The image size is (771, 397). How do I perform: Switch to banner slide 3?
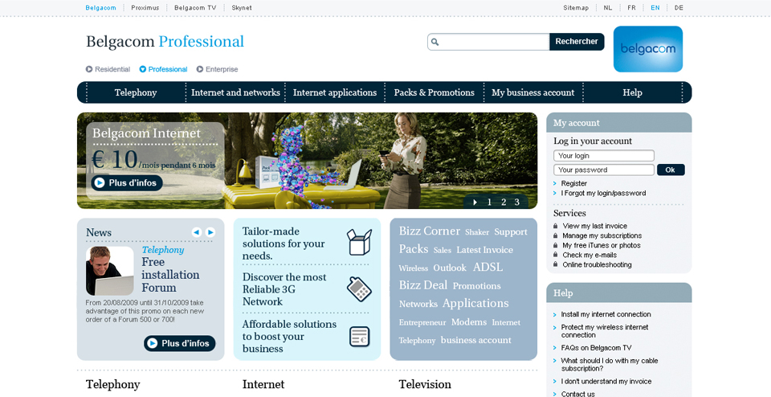point(516,203)
